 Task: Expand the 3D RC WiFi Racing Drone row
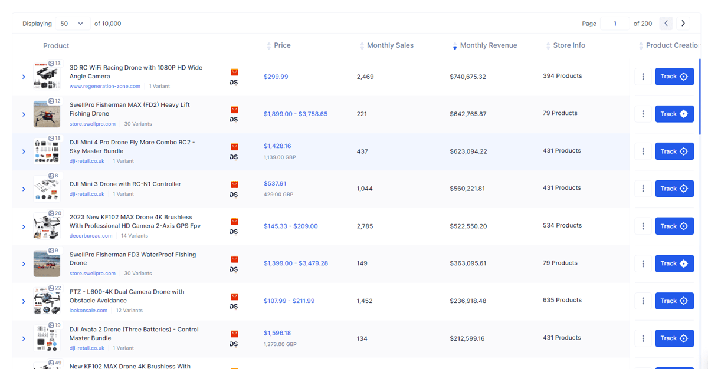coord(24,77)
